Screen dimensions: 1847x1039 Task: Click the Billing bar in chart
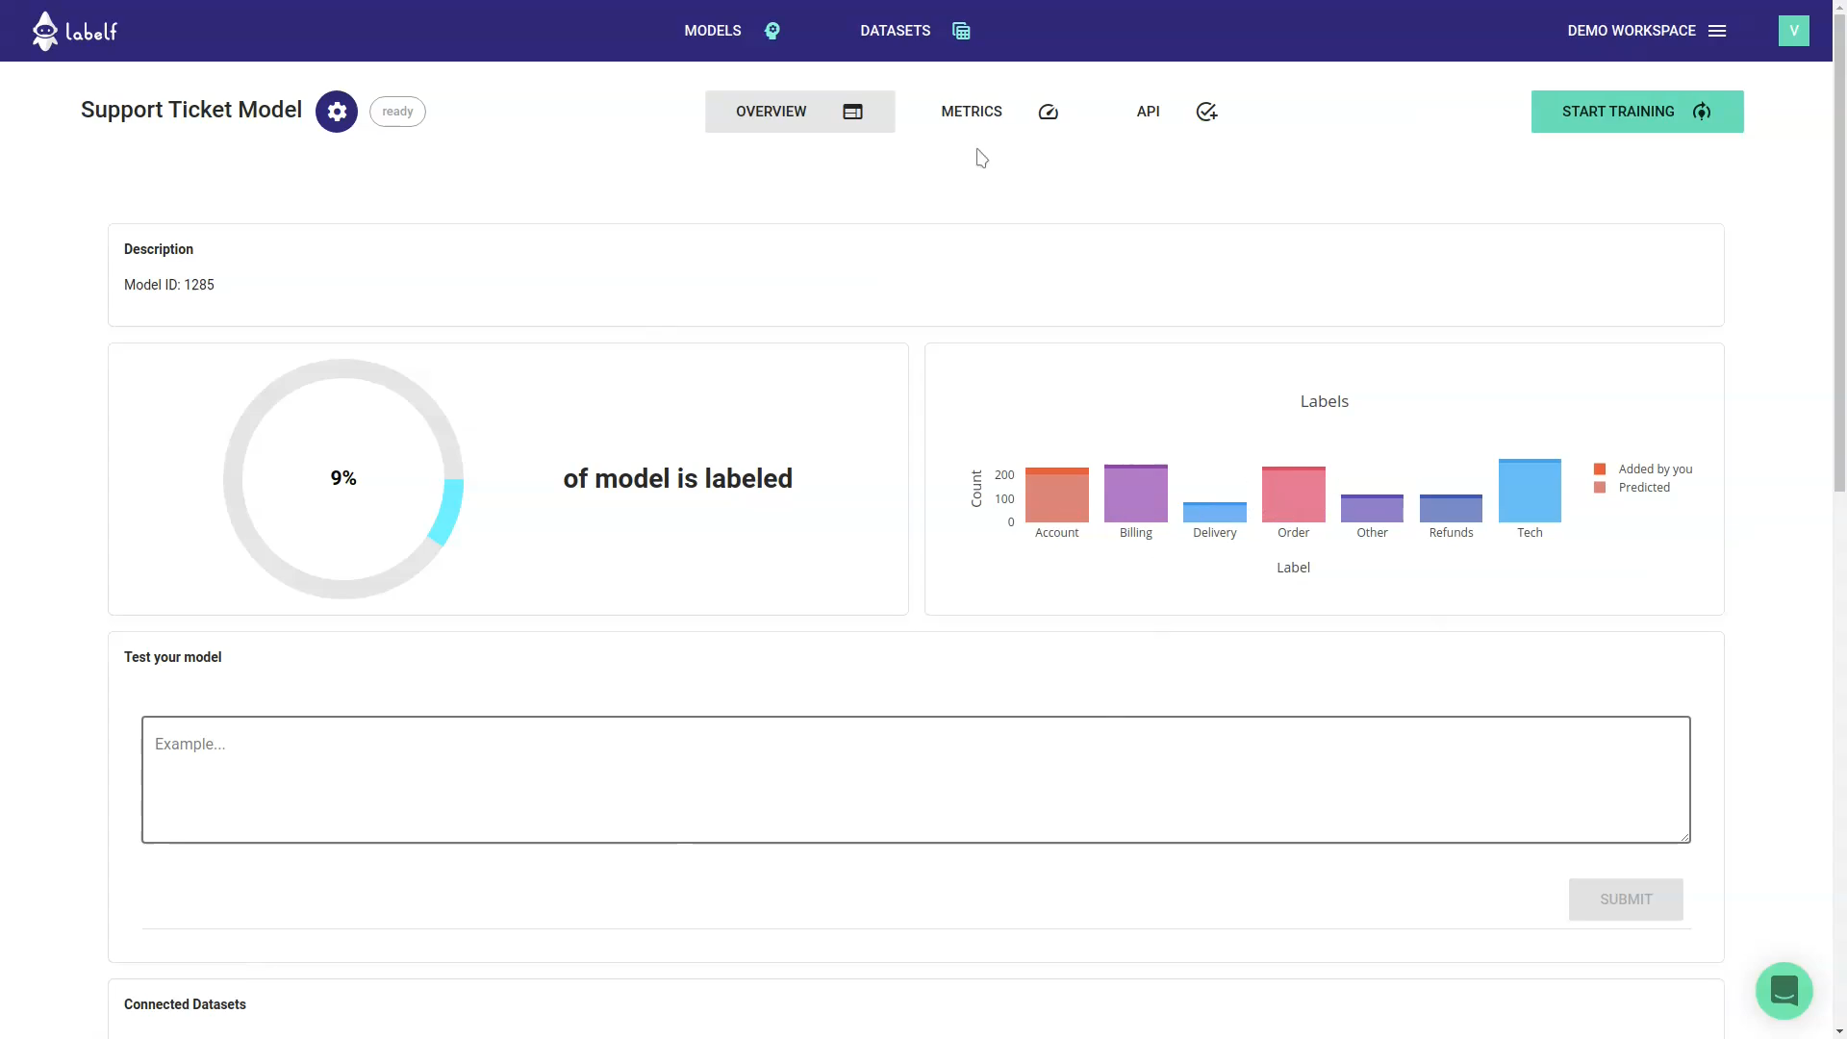click(x=1135, y=495)
